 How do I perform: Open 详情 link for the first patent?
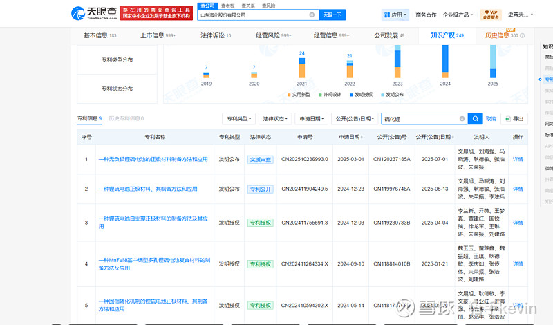pyautogui.click(x=518, y=159)
